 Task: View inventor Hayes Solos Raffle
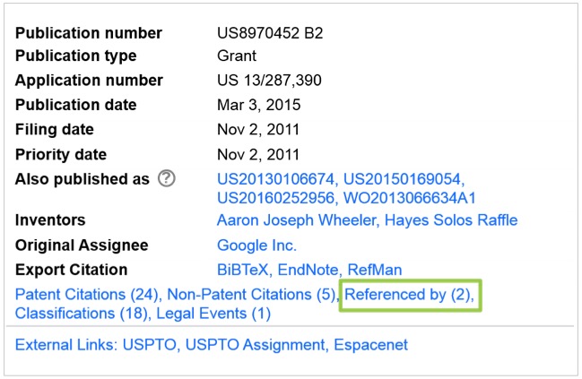pos(457,220)
